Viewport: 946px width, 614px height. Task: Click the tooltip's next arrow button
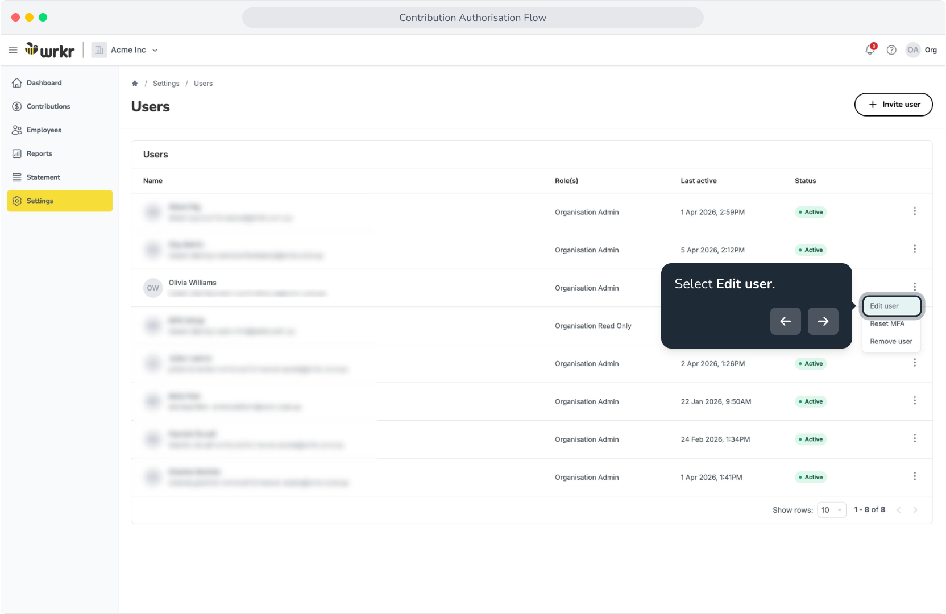click(x=823, y=321)
